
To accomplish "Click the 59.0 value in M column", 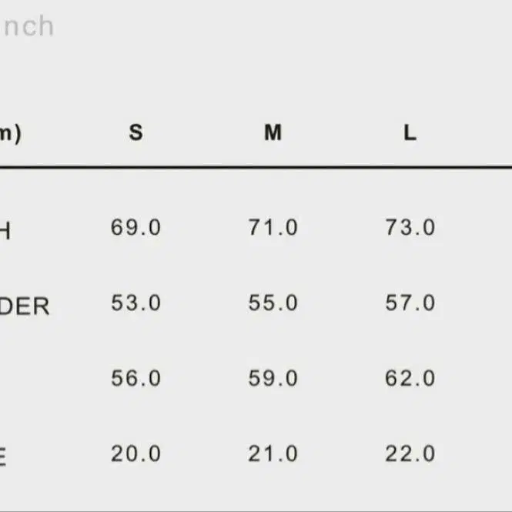I will 273,378.
